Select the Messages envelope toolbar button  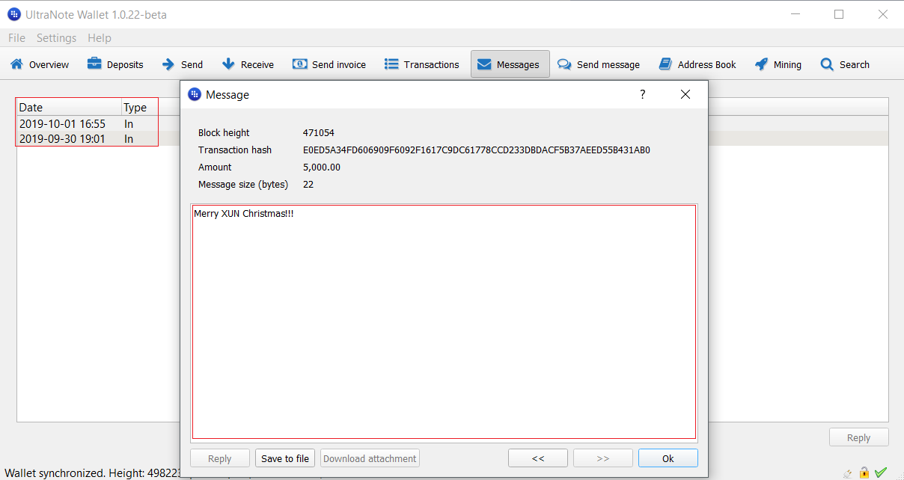[510, 64]
